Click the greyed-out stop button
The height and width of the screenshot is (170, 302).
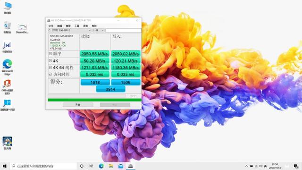point(115,105)
